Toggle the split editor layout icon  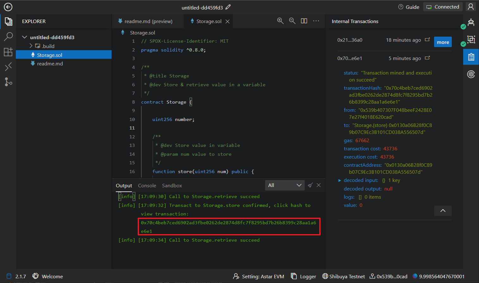[304, 21]
